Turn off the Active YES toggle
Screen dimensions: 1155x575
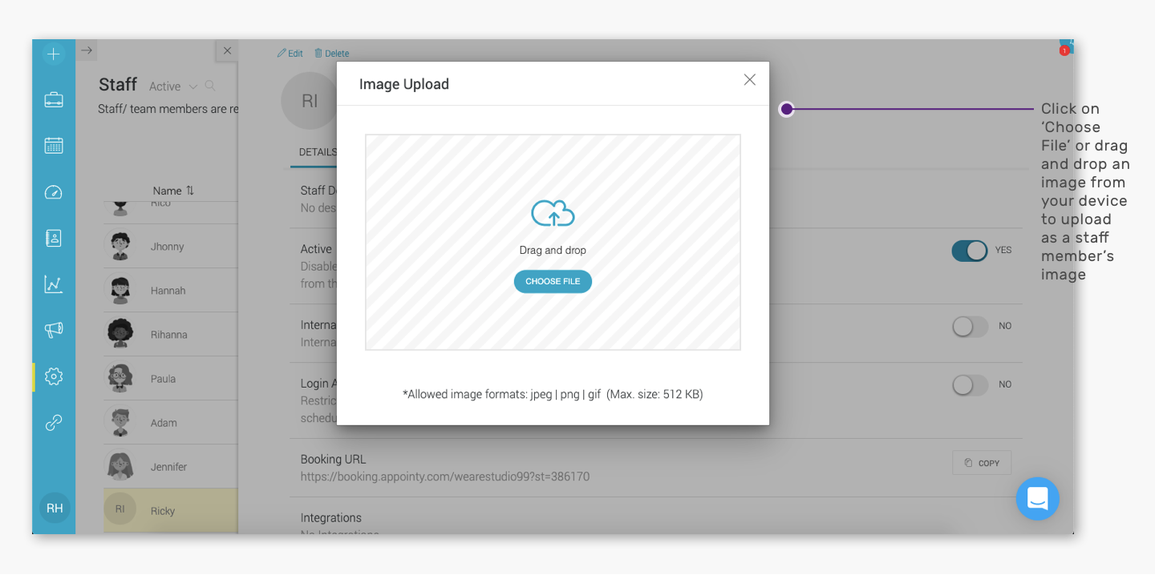(x=970, y=251)
